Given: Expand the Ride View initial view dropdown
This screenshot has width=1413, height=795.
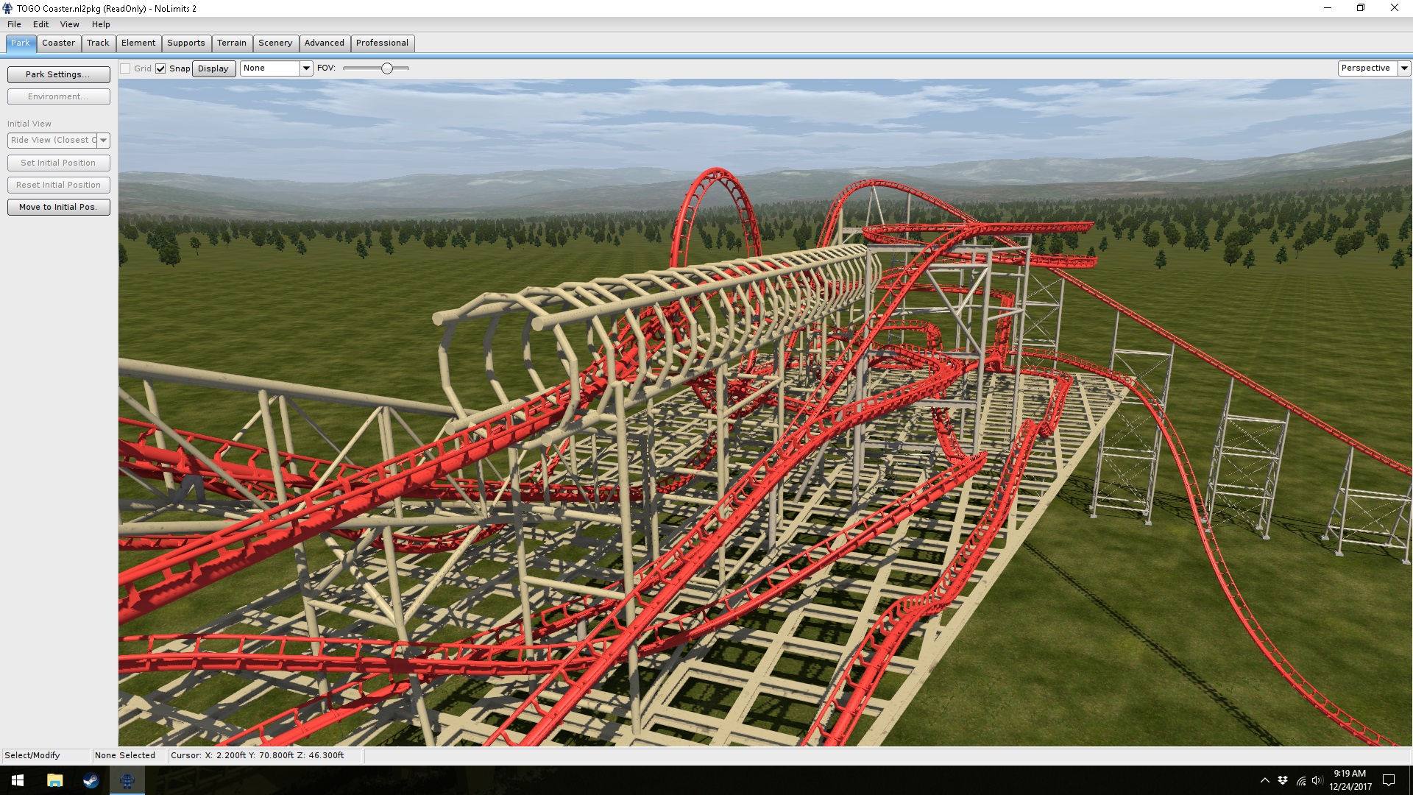Looking at the screenshot, I should (x=103, y=140).
